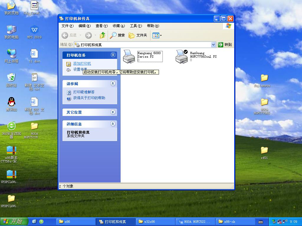Image resolution: width=302 pixels, height=226 pixels.
Task: Select the 360安全浏览器 desktop icon
Action: pos(11,130)
